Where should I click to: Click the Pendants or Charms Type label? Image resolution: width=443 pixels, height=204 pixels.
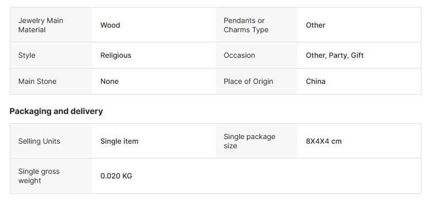[246, 25]
